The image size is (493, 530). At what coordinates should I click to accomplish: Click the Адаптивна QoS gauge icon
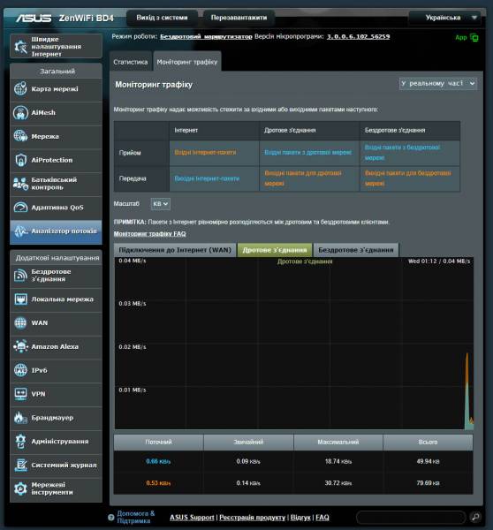point(20,208)
